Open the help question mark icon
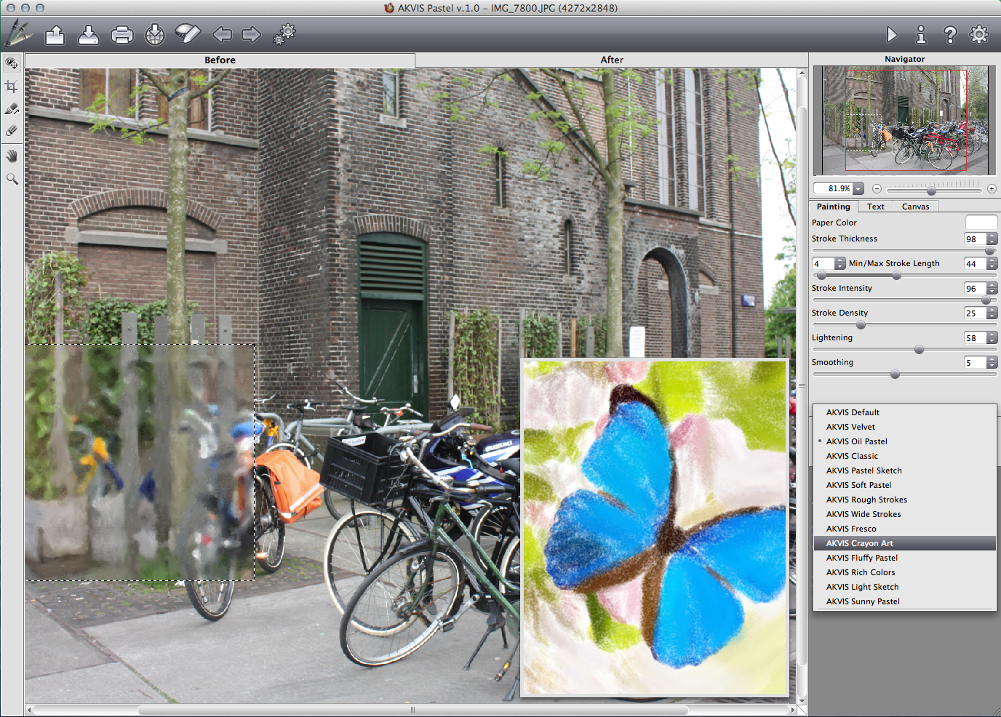The height and width of the screenshot is (717, 1001). point(950,34)
